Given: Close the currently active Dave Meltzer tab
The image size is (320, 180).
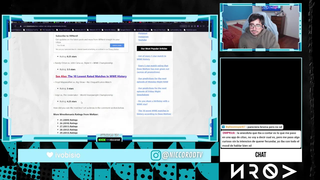Looking at the screenshot, I should (x=180, y=22).
